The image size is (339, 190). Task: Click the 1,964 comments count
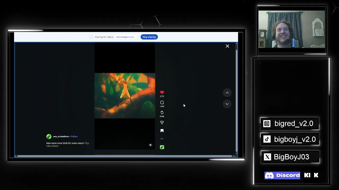tap(162, 106)
